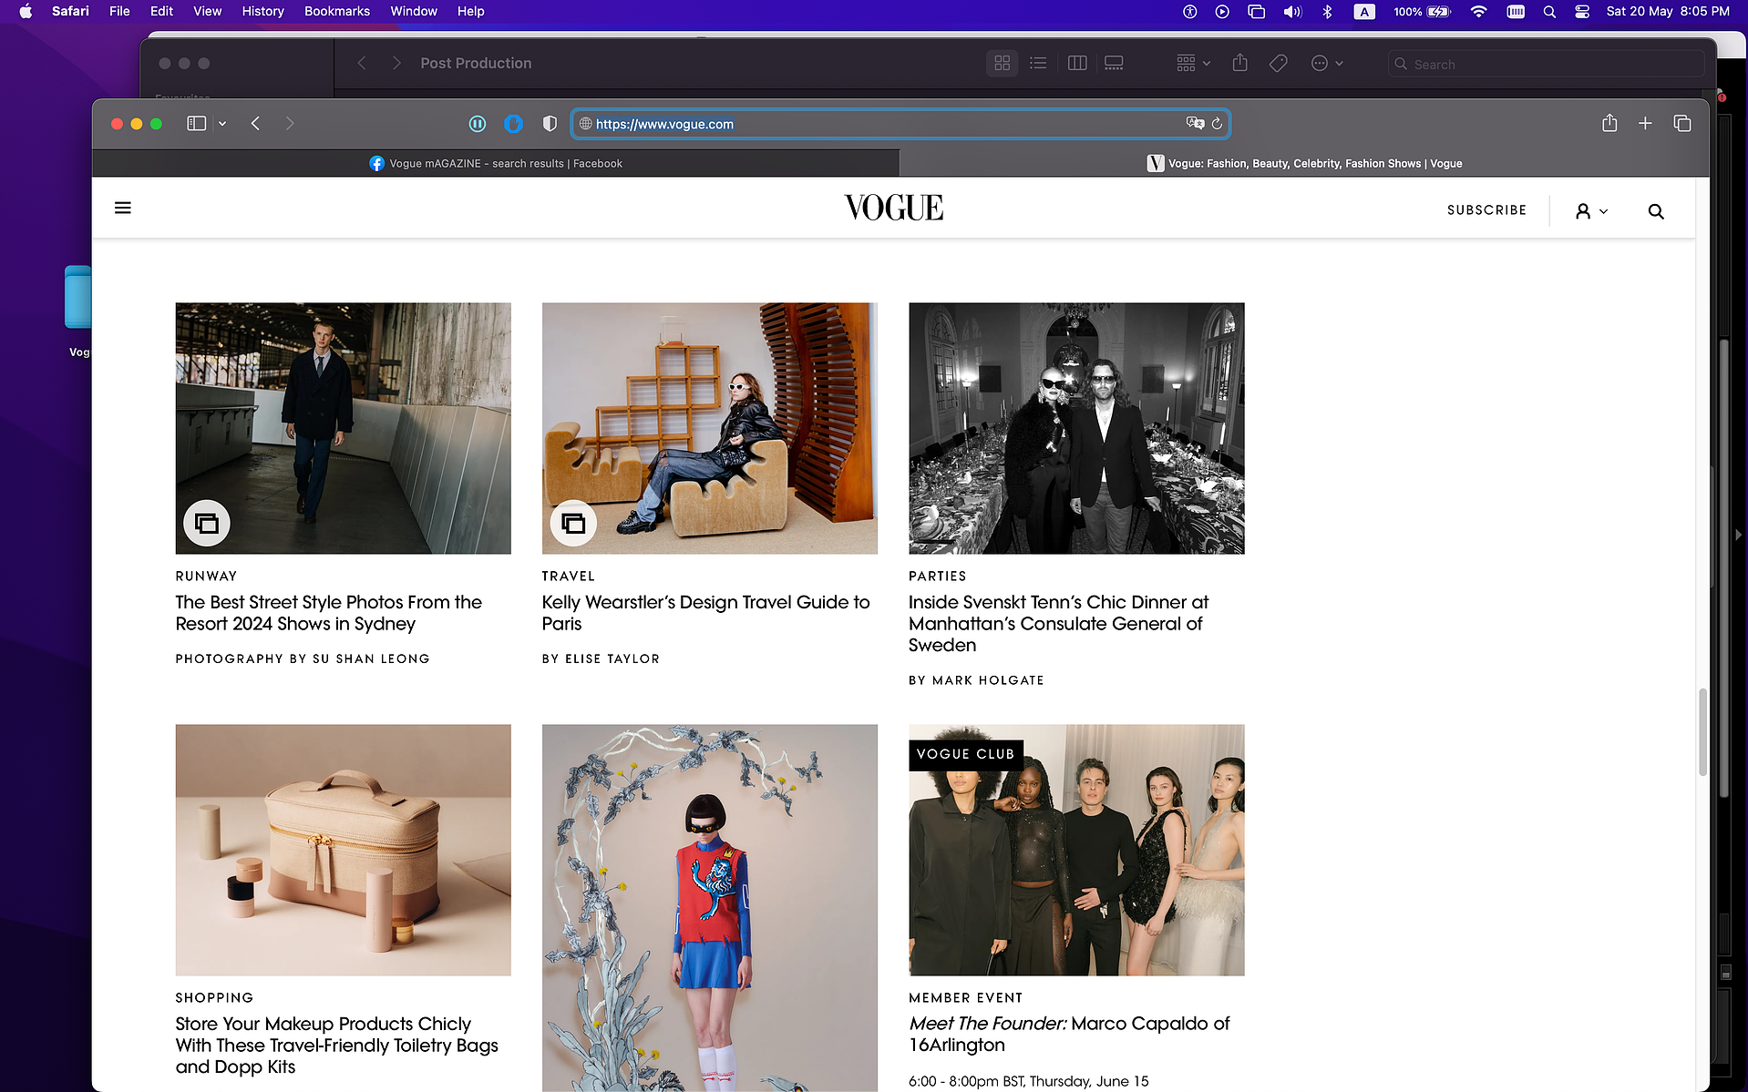The width and height of the screenshot is (1748, 1092).
Task: Open the Bookmarks menu
Action: click(x=337, y=11)
